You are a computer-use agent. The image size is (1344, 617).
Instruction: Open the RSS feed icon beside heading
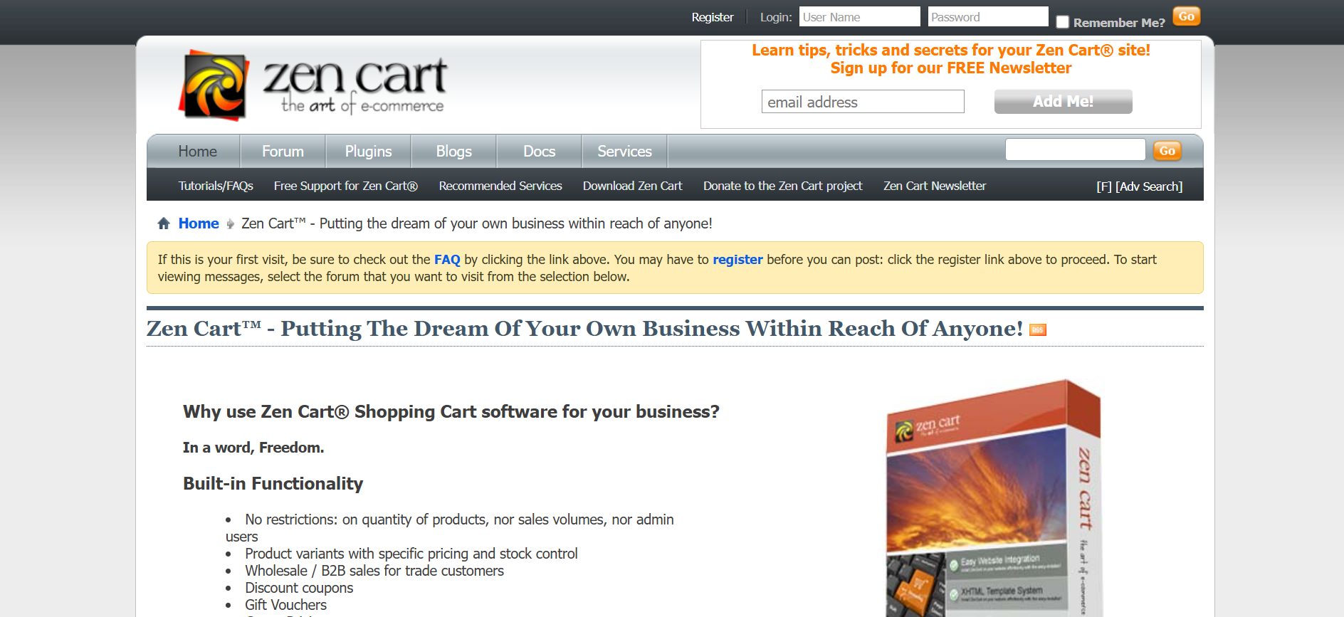(1038, 329)
